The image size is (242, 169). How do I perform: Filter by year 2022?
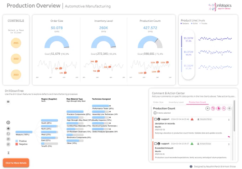pos(16,59)
